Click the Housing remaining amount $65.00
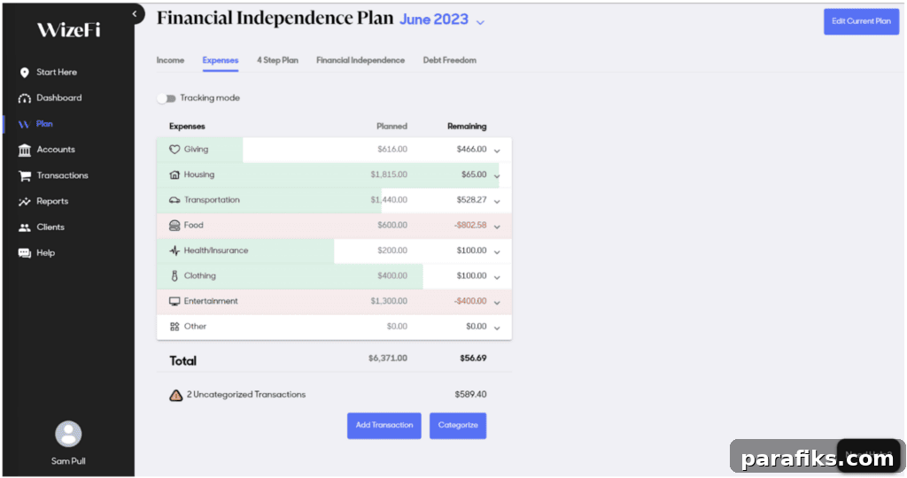The height and width of the screenshot is (478, 907). tap(474, 174)
